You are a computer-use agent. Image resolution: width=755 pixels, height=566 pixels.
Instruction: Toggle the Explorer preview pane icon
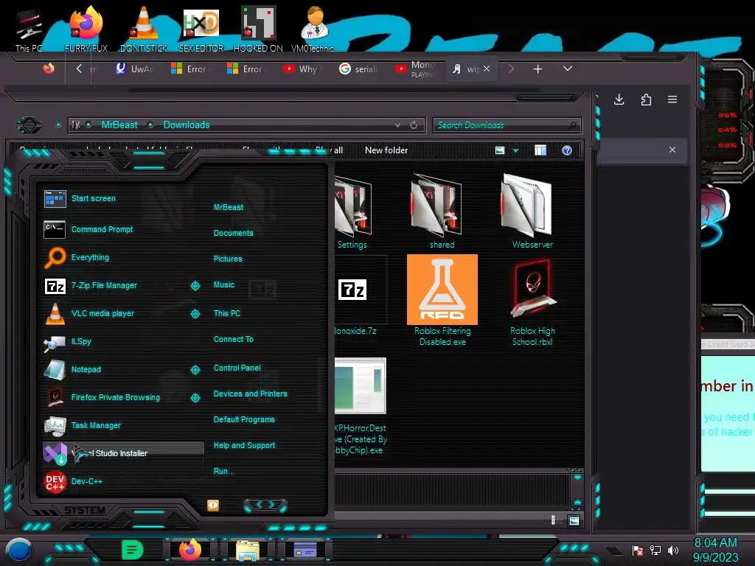pos(540,150)
